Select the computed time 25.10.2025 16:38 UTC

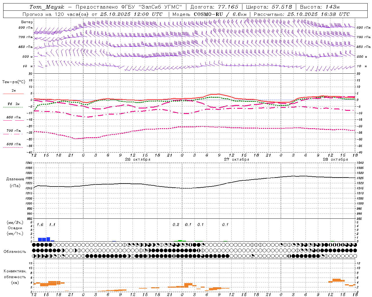(318, 14)
